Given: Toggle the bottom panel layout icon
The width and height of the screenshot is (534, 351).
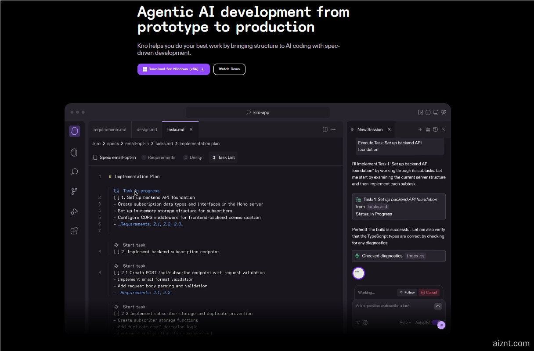Looking at the screenshot, I should 435,112.
